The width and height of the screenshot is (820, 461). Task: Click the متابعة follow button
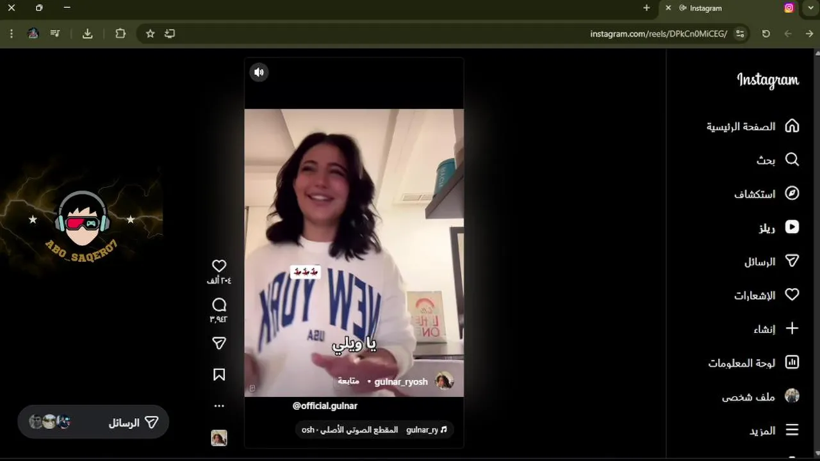[x=348, y=381]
